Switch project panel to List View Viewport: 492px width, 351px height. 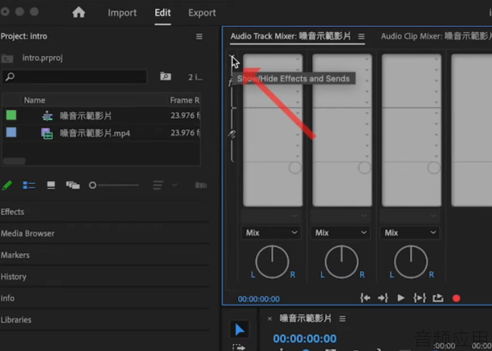click(x=29, y=185)
